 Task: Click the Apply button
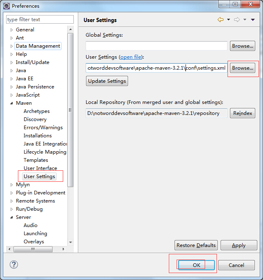pos(239,245)
